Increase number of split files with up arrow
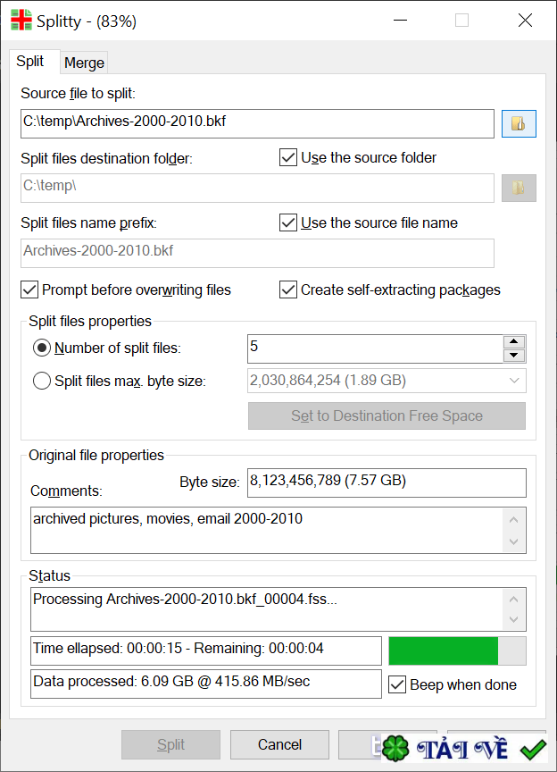This screenshot has width=557, height=772. pos(512,342)
